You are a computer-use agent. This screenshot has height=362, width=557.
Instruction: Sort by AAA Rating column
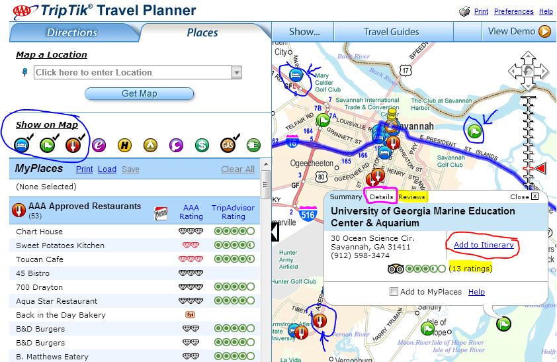[191, 212]
